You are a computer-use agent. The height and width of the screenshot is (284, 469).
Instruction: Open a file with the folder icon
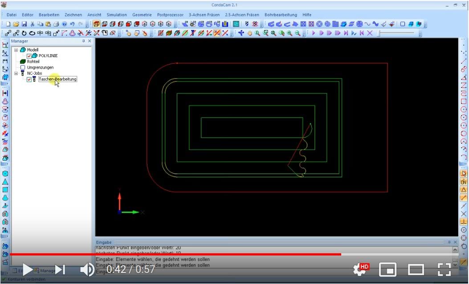(16, 24)
